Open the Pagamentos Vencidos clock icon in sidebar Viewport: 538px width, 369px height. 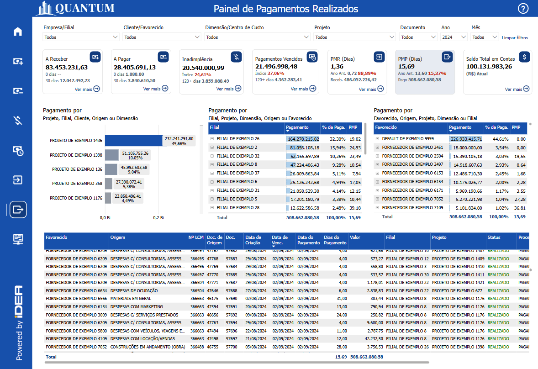coord(17,151)
